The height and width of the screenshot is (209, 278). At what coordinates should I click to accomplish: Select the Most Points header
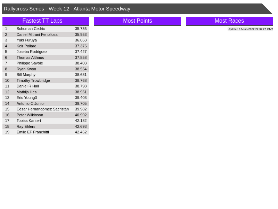138,21
